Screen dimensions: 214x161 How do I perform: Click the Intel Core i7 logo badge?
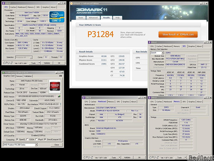57,17
